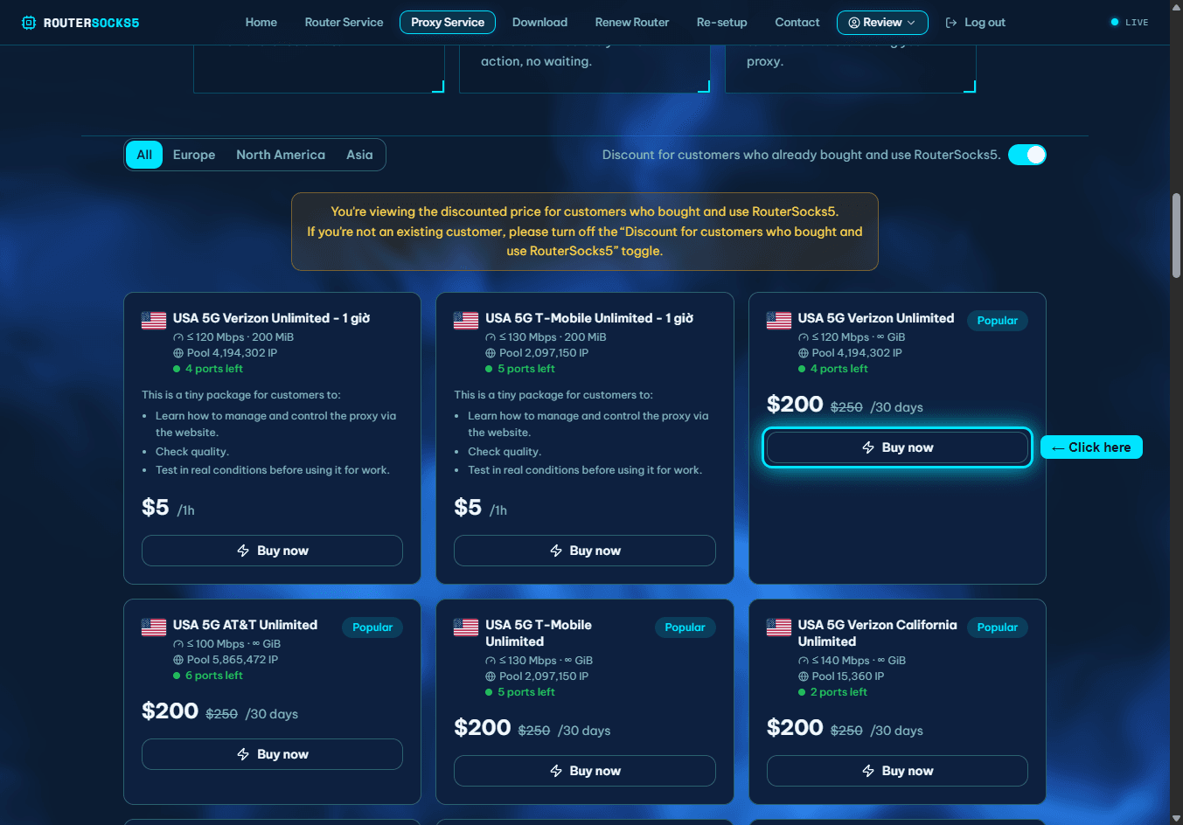Open the Router Service page

(x=344, y=23)
